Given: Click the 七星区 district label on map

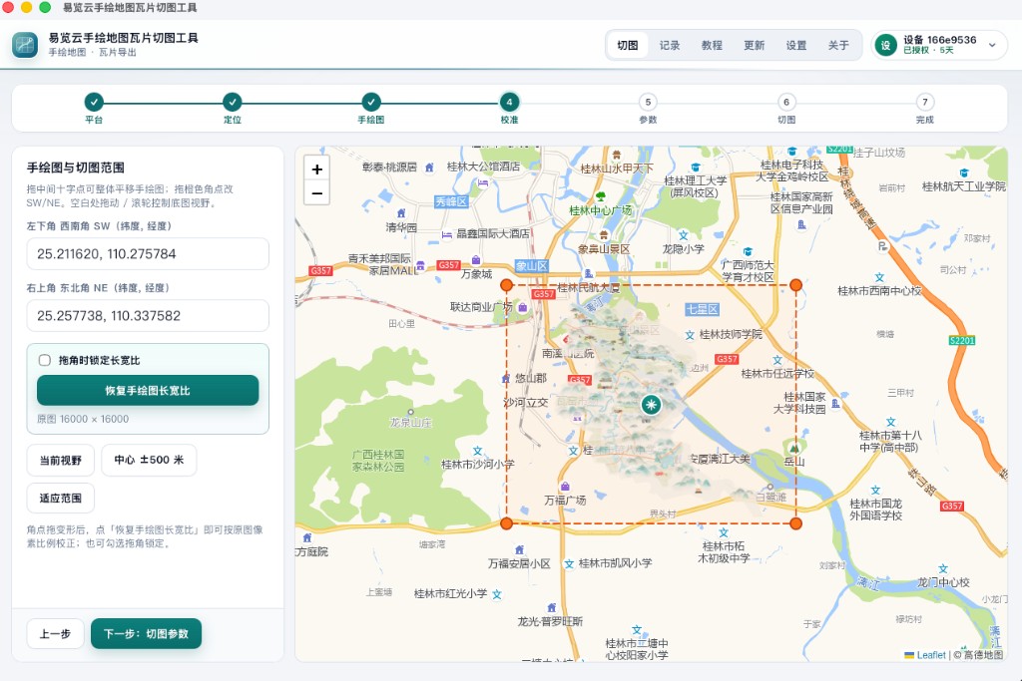Looking at the screenshot, I should 702,309.
